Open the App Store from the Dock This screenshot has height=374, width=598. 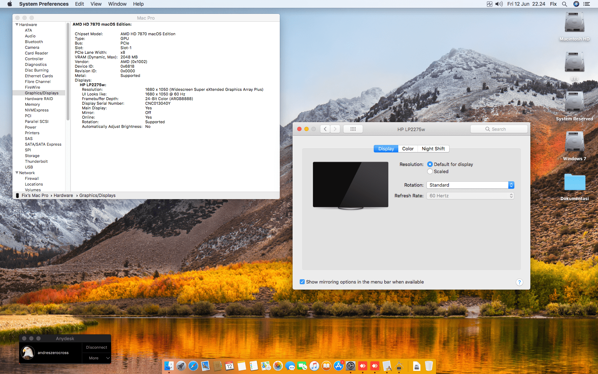tap(339, 366)
